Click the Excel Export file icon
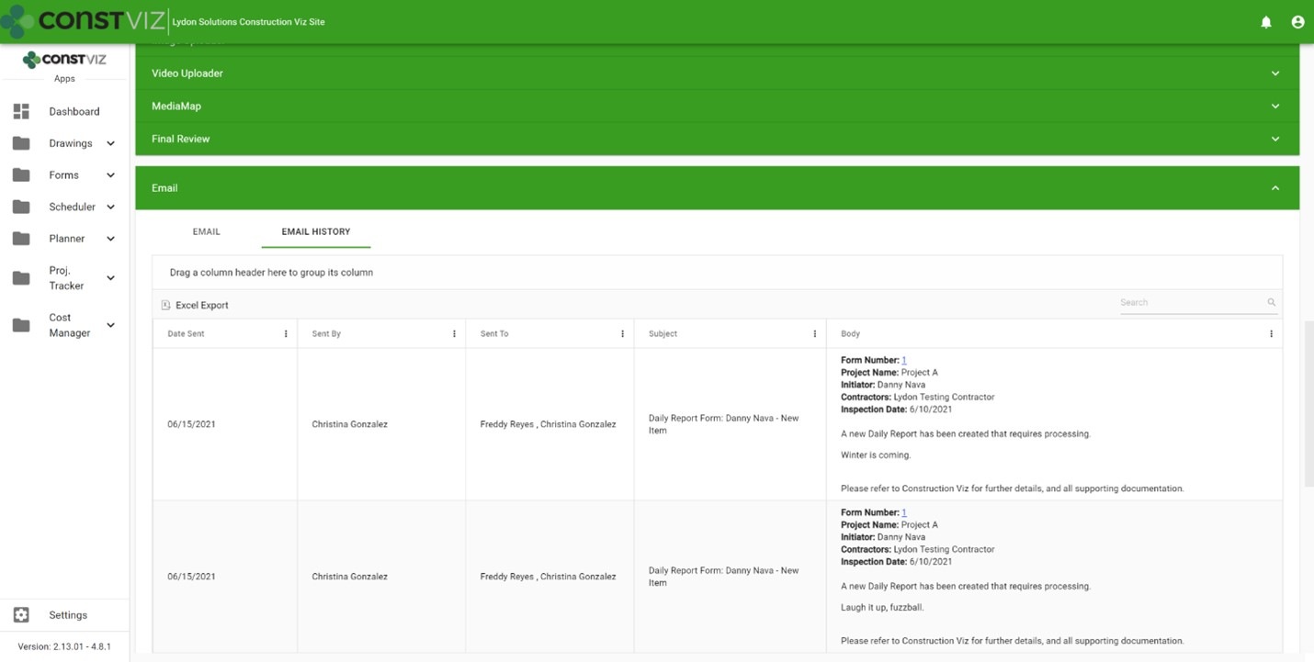 pos(165,305)
